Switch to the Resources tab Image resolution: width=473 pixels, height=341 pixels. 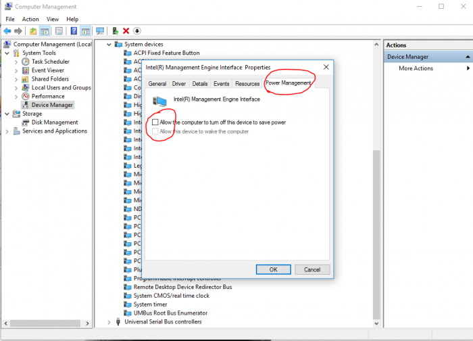point(247,84)
